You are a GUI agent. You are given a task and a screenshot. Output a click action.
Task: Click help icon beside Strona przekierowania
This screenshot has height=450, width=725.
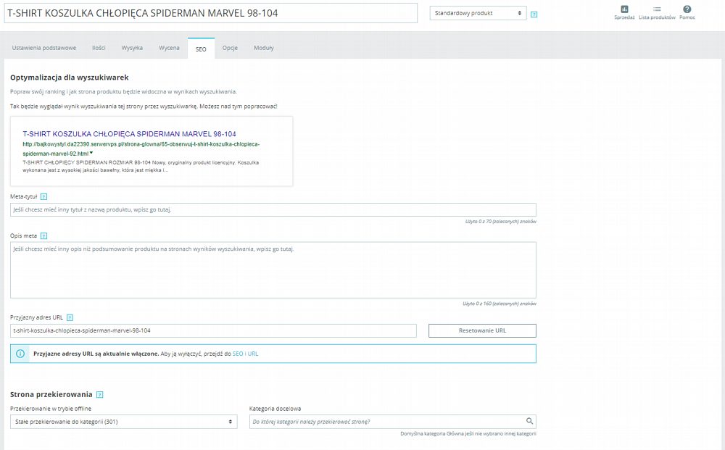click(x=99, y=395)
